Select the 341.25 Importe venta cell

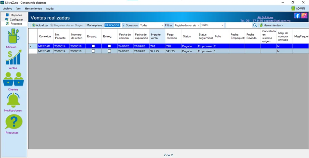(157, 51)
